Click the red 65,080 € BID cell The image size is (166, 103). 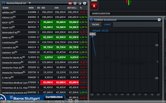coord(47,83)
